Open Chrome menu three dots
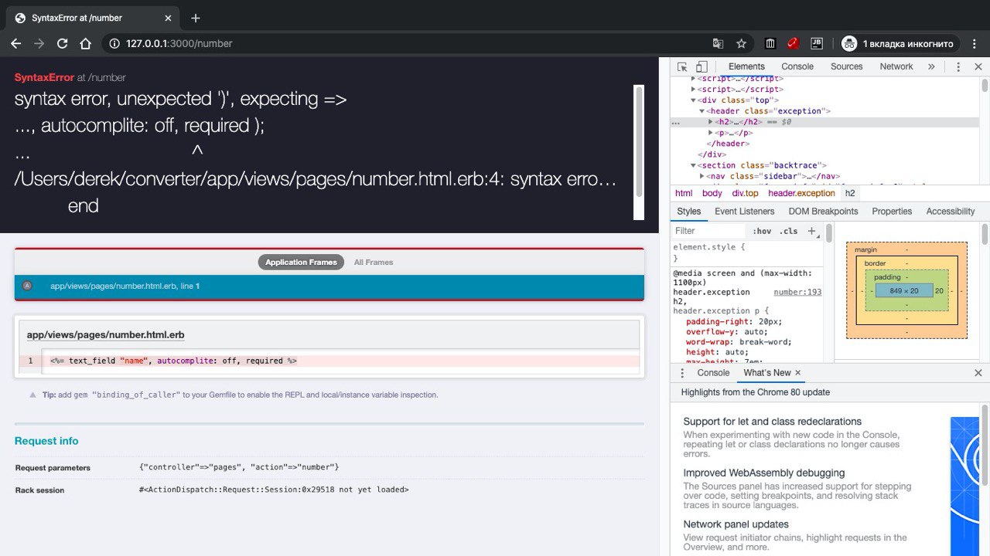The width and height of the screenshot is (990, 556). 975,44
